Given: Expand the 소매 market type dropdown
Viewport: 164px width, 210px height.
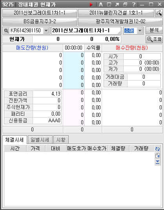Looking at the screenshot, I should [140, 31].
